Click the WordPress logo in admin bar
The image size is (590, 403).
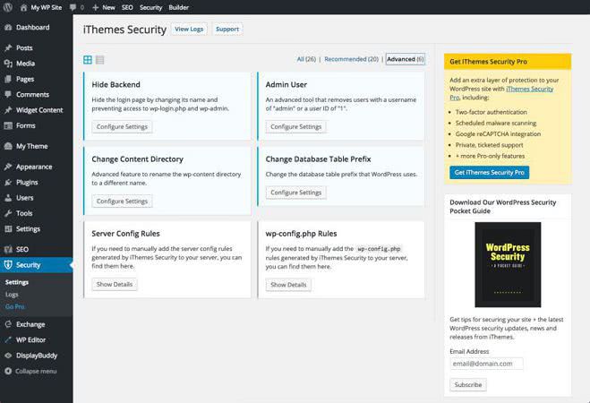8,6
